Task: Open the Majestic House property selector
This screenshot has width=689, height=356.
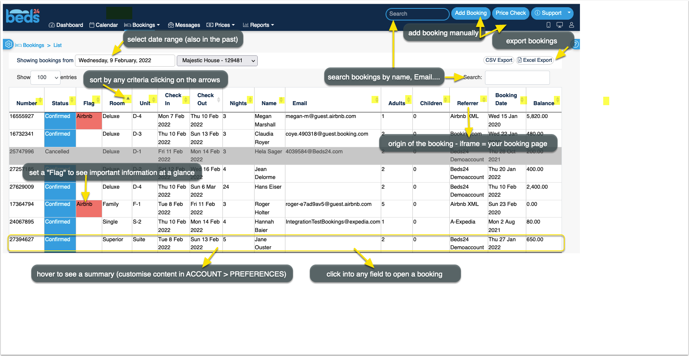Action: (217, 61)
